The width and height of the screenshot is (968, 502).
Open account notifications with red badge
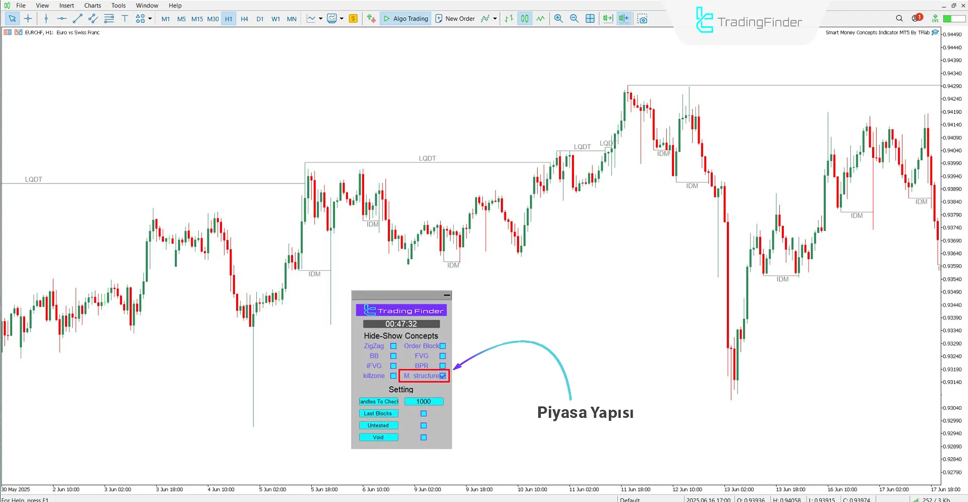tap(917, 18)
